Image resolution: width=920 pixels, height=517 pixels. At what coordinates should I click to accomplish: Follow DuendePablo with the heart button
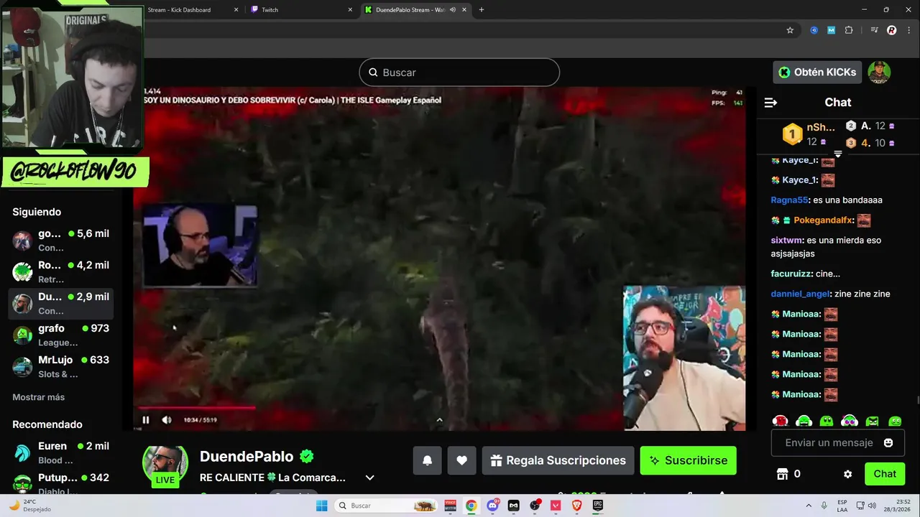point(461,461)
